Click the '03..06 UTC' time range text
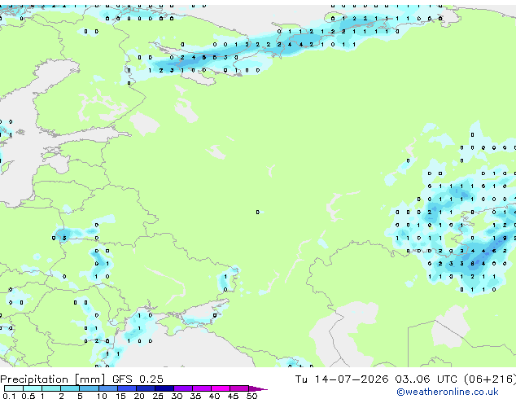 (x=426, y=379)
